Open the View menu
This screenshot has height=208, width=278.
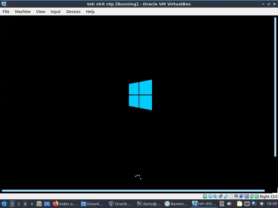41,11
